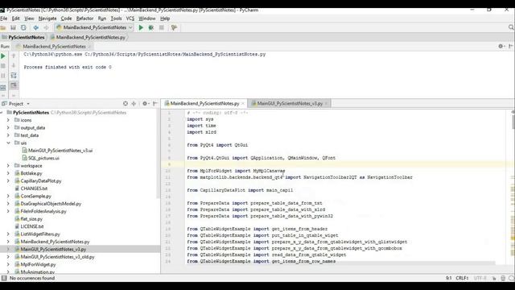Collapse the uis folder

tap(8, 143)
